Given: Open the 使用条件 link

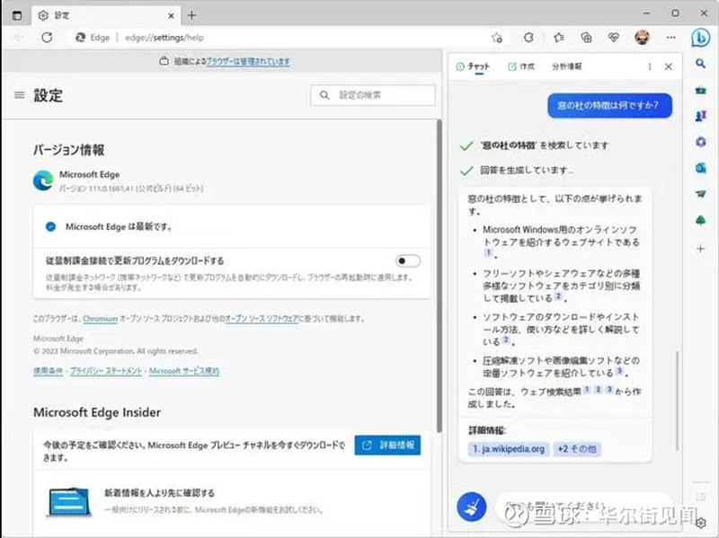Looking at the screenshot, I should tap(49, 371).
